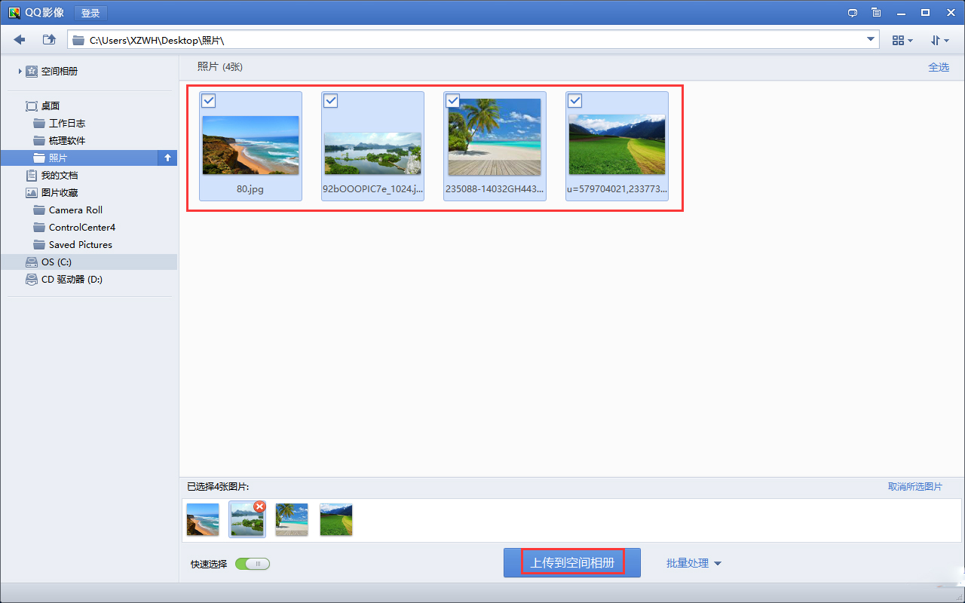Click the clipboard icon in the title bar

click(x=876, y=13)
